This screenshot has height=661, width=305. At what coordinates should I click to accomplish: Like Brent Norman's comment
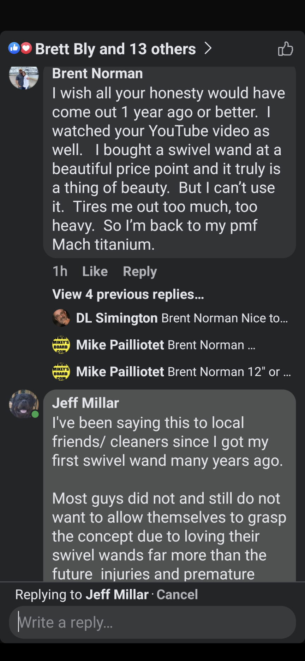[x=95, y=271]
